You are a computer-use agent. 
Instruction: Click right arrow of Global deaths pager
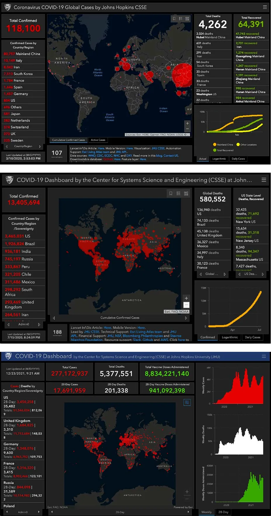click(225, 274)
